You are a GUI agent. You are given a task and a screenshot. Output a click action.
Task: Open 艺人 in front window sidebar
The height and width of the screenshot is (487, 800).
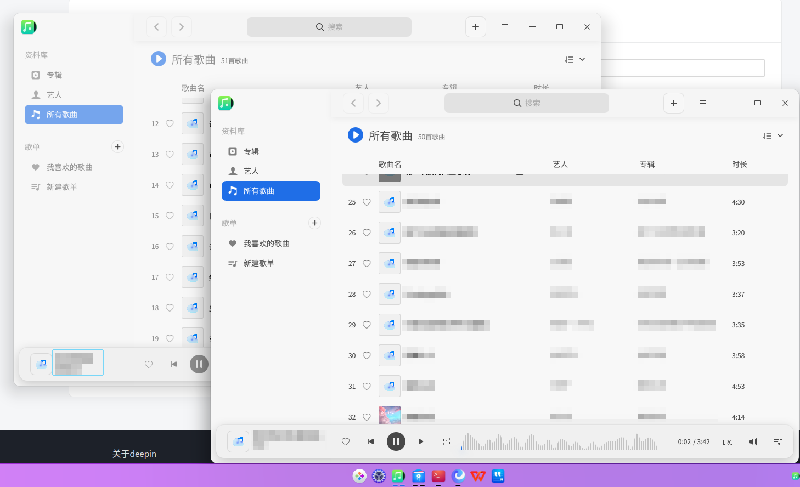[271, 171]
